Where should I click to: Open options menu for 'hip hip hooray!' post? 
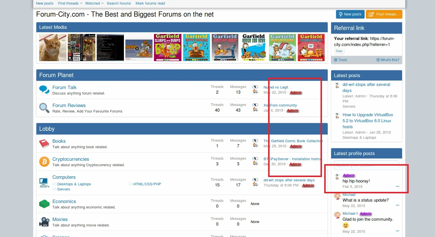398,186
